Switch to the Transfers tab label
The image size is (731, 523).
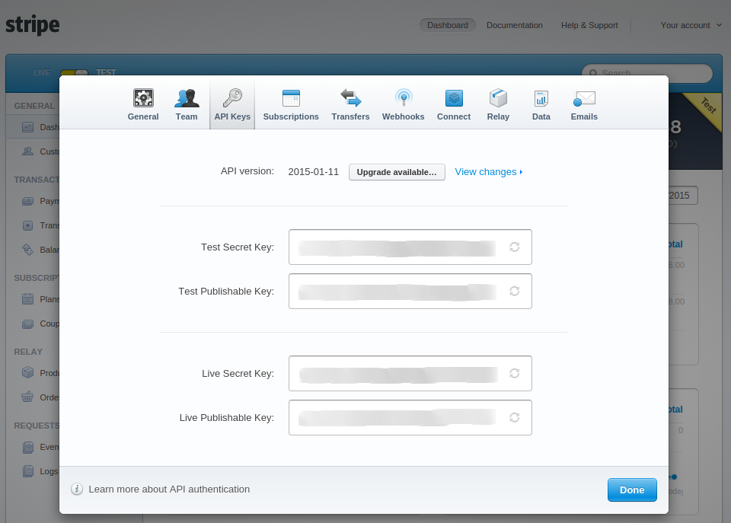coord(350,116)
